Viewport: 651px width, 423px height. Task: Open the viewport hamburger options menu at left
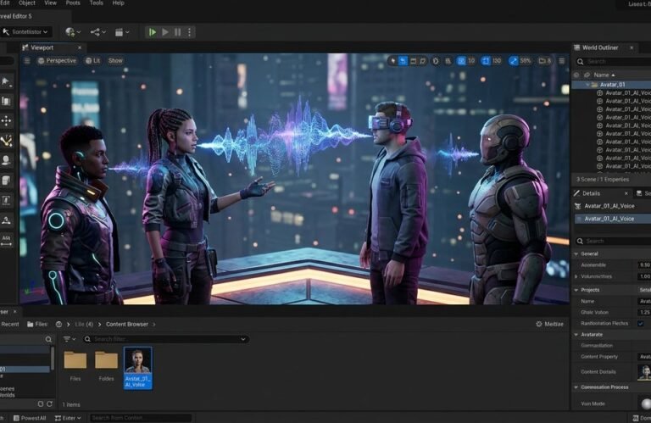coord(27,60)
